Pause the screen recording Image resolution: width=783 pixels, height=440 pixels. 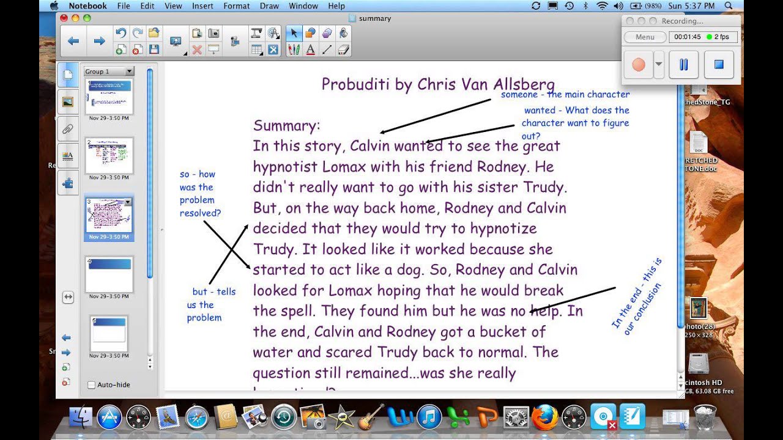[684, 64]
